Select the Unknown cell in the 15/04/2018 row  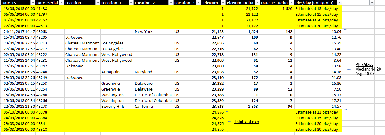tap(82, 38)
